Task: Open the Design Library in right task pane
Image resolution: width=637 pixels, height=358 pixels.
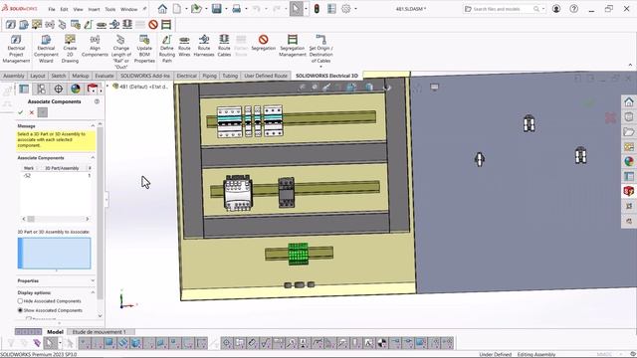Action: coord(629,117)
